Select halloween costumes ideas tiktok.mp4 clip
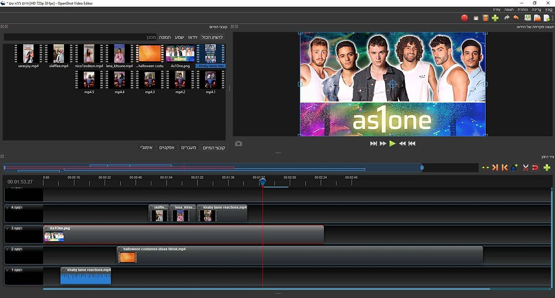This screenshot has width=555, height=298. coord(300,255)
